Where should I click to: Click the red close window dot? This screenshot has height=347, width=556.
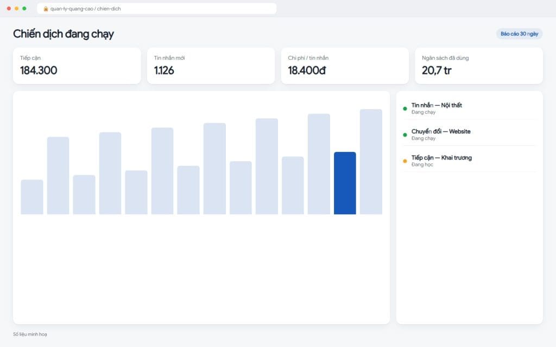[9, 8]
